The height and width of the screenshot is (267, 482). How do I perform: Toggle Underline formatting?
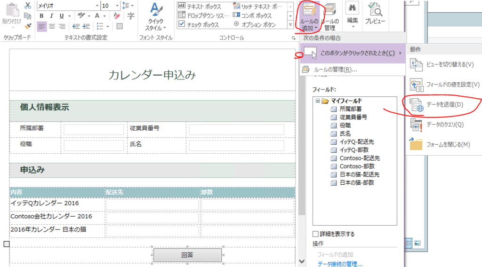[62, 16]
